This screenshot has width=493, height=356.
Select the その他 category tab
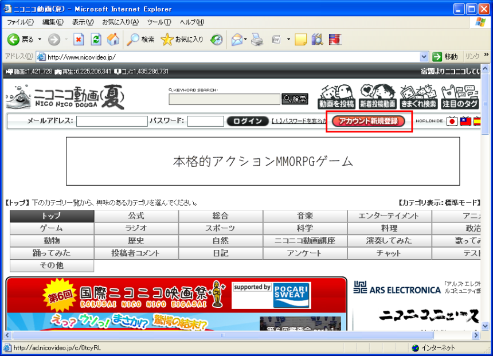(x=52, y=266)
